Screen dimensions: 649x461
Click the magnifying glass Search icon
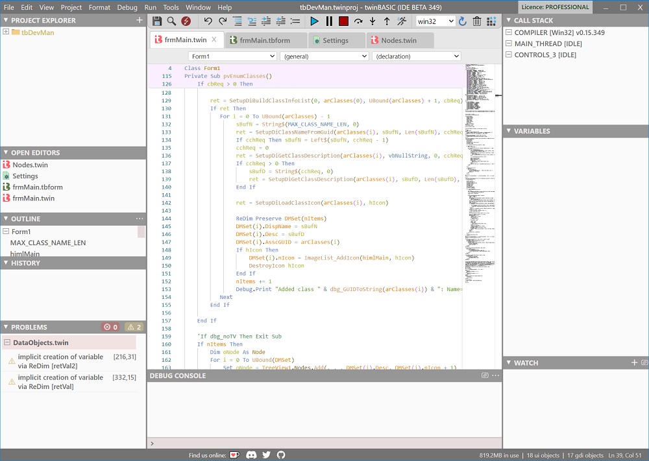pos(171,21)
